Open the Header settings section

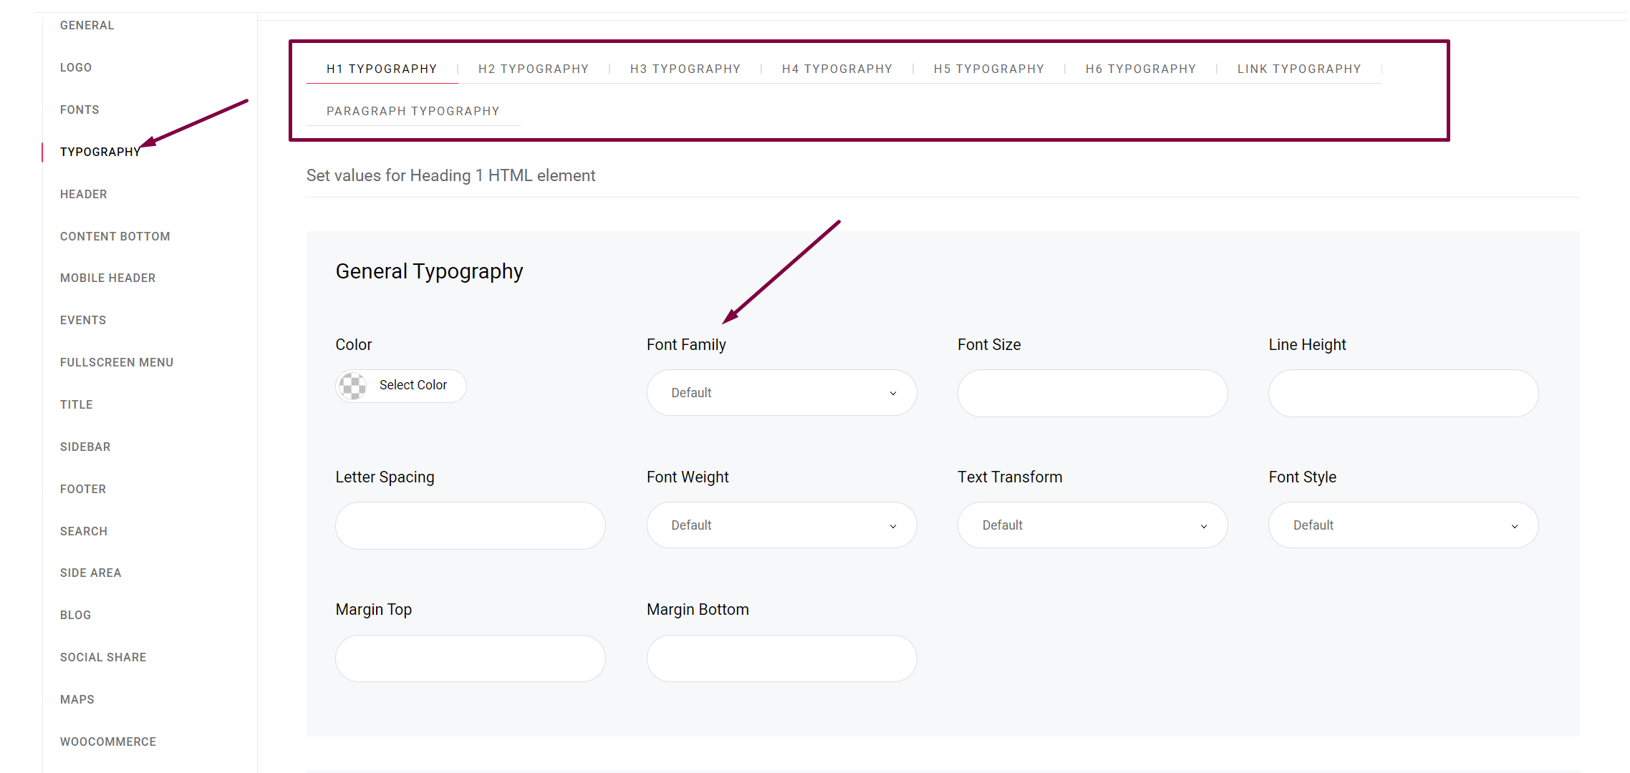tap(84, 194)
